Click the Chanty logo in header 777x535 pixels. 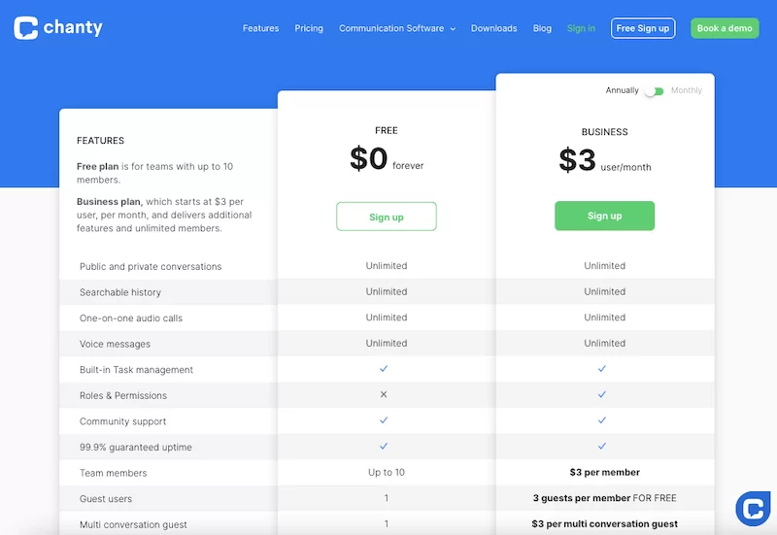58,28
